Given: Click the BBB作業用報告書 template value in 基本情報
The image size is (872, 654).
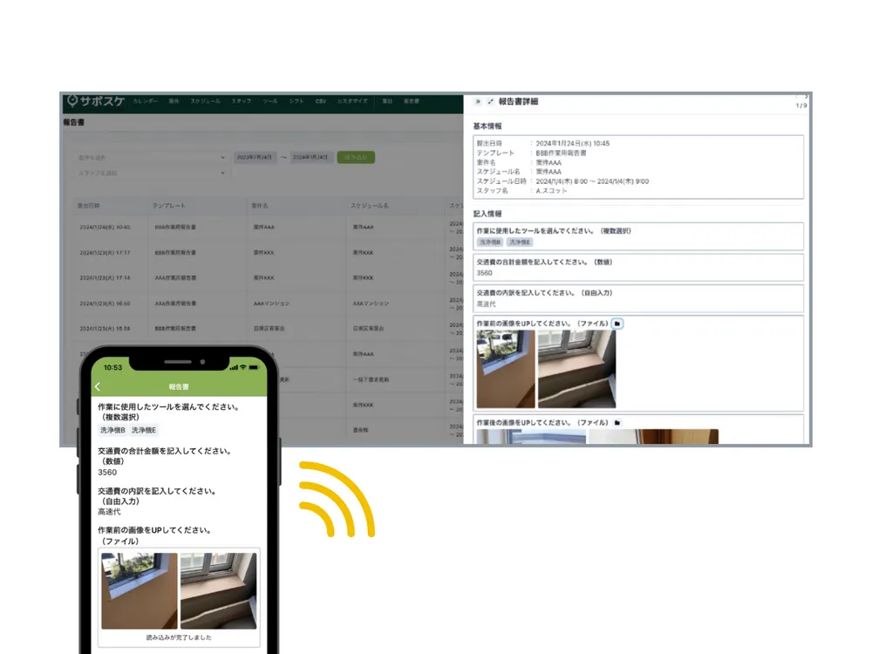Looking at the screenshot, I should click(x=561, y=153).
